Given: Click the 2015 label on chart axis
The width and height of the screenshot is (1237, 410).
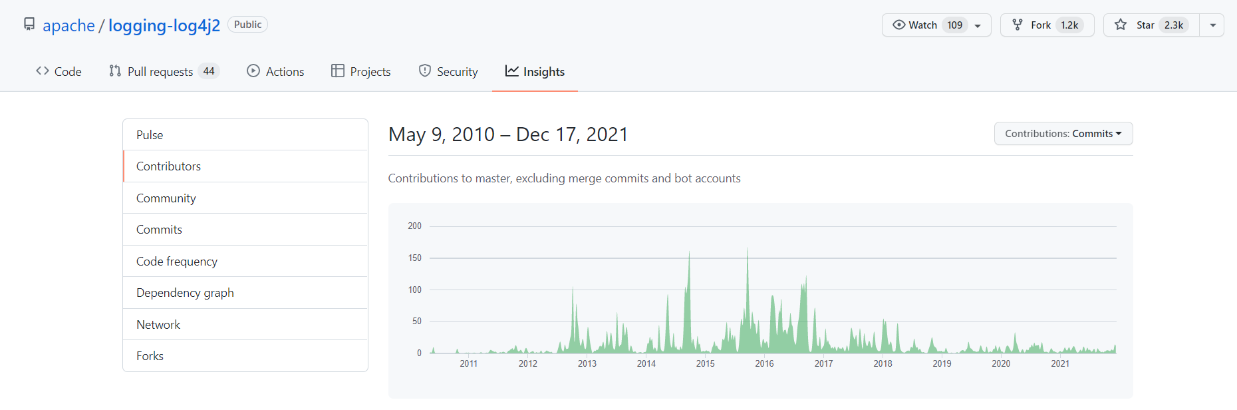Looking at the screenshot, I should (x=705, y=363).
